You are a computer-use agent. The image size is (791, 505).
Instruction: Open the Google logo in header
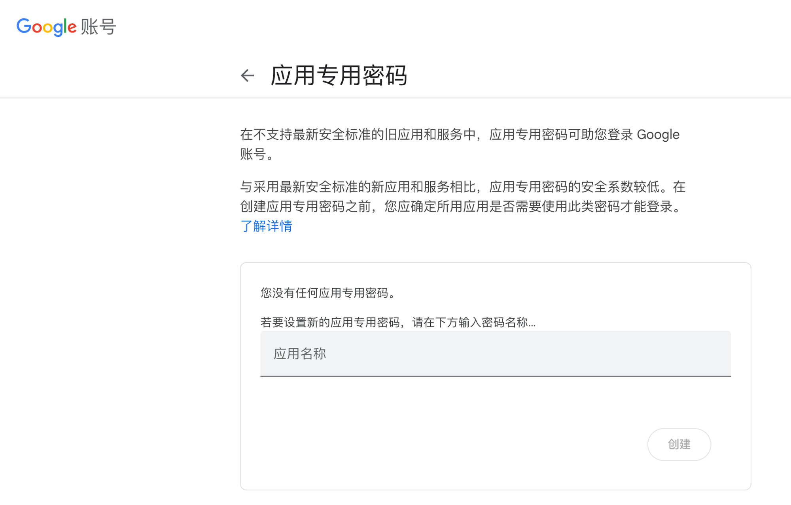pyautogui.click(x=47, y=27)
